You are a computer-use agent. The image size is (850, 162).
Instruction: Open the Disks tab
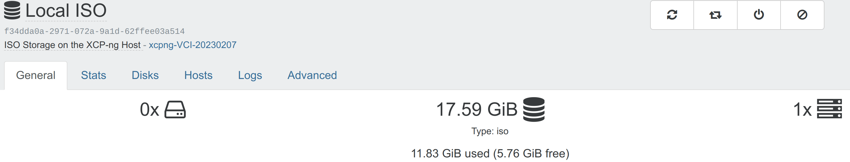pos(145,75)
